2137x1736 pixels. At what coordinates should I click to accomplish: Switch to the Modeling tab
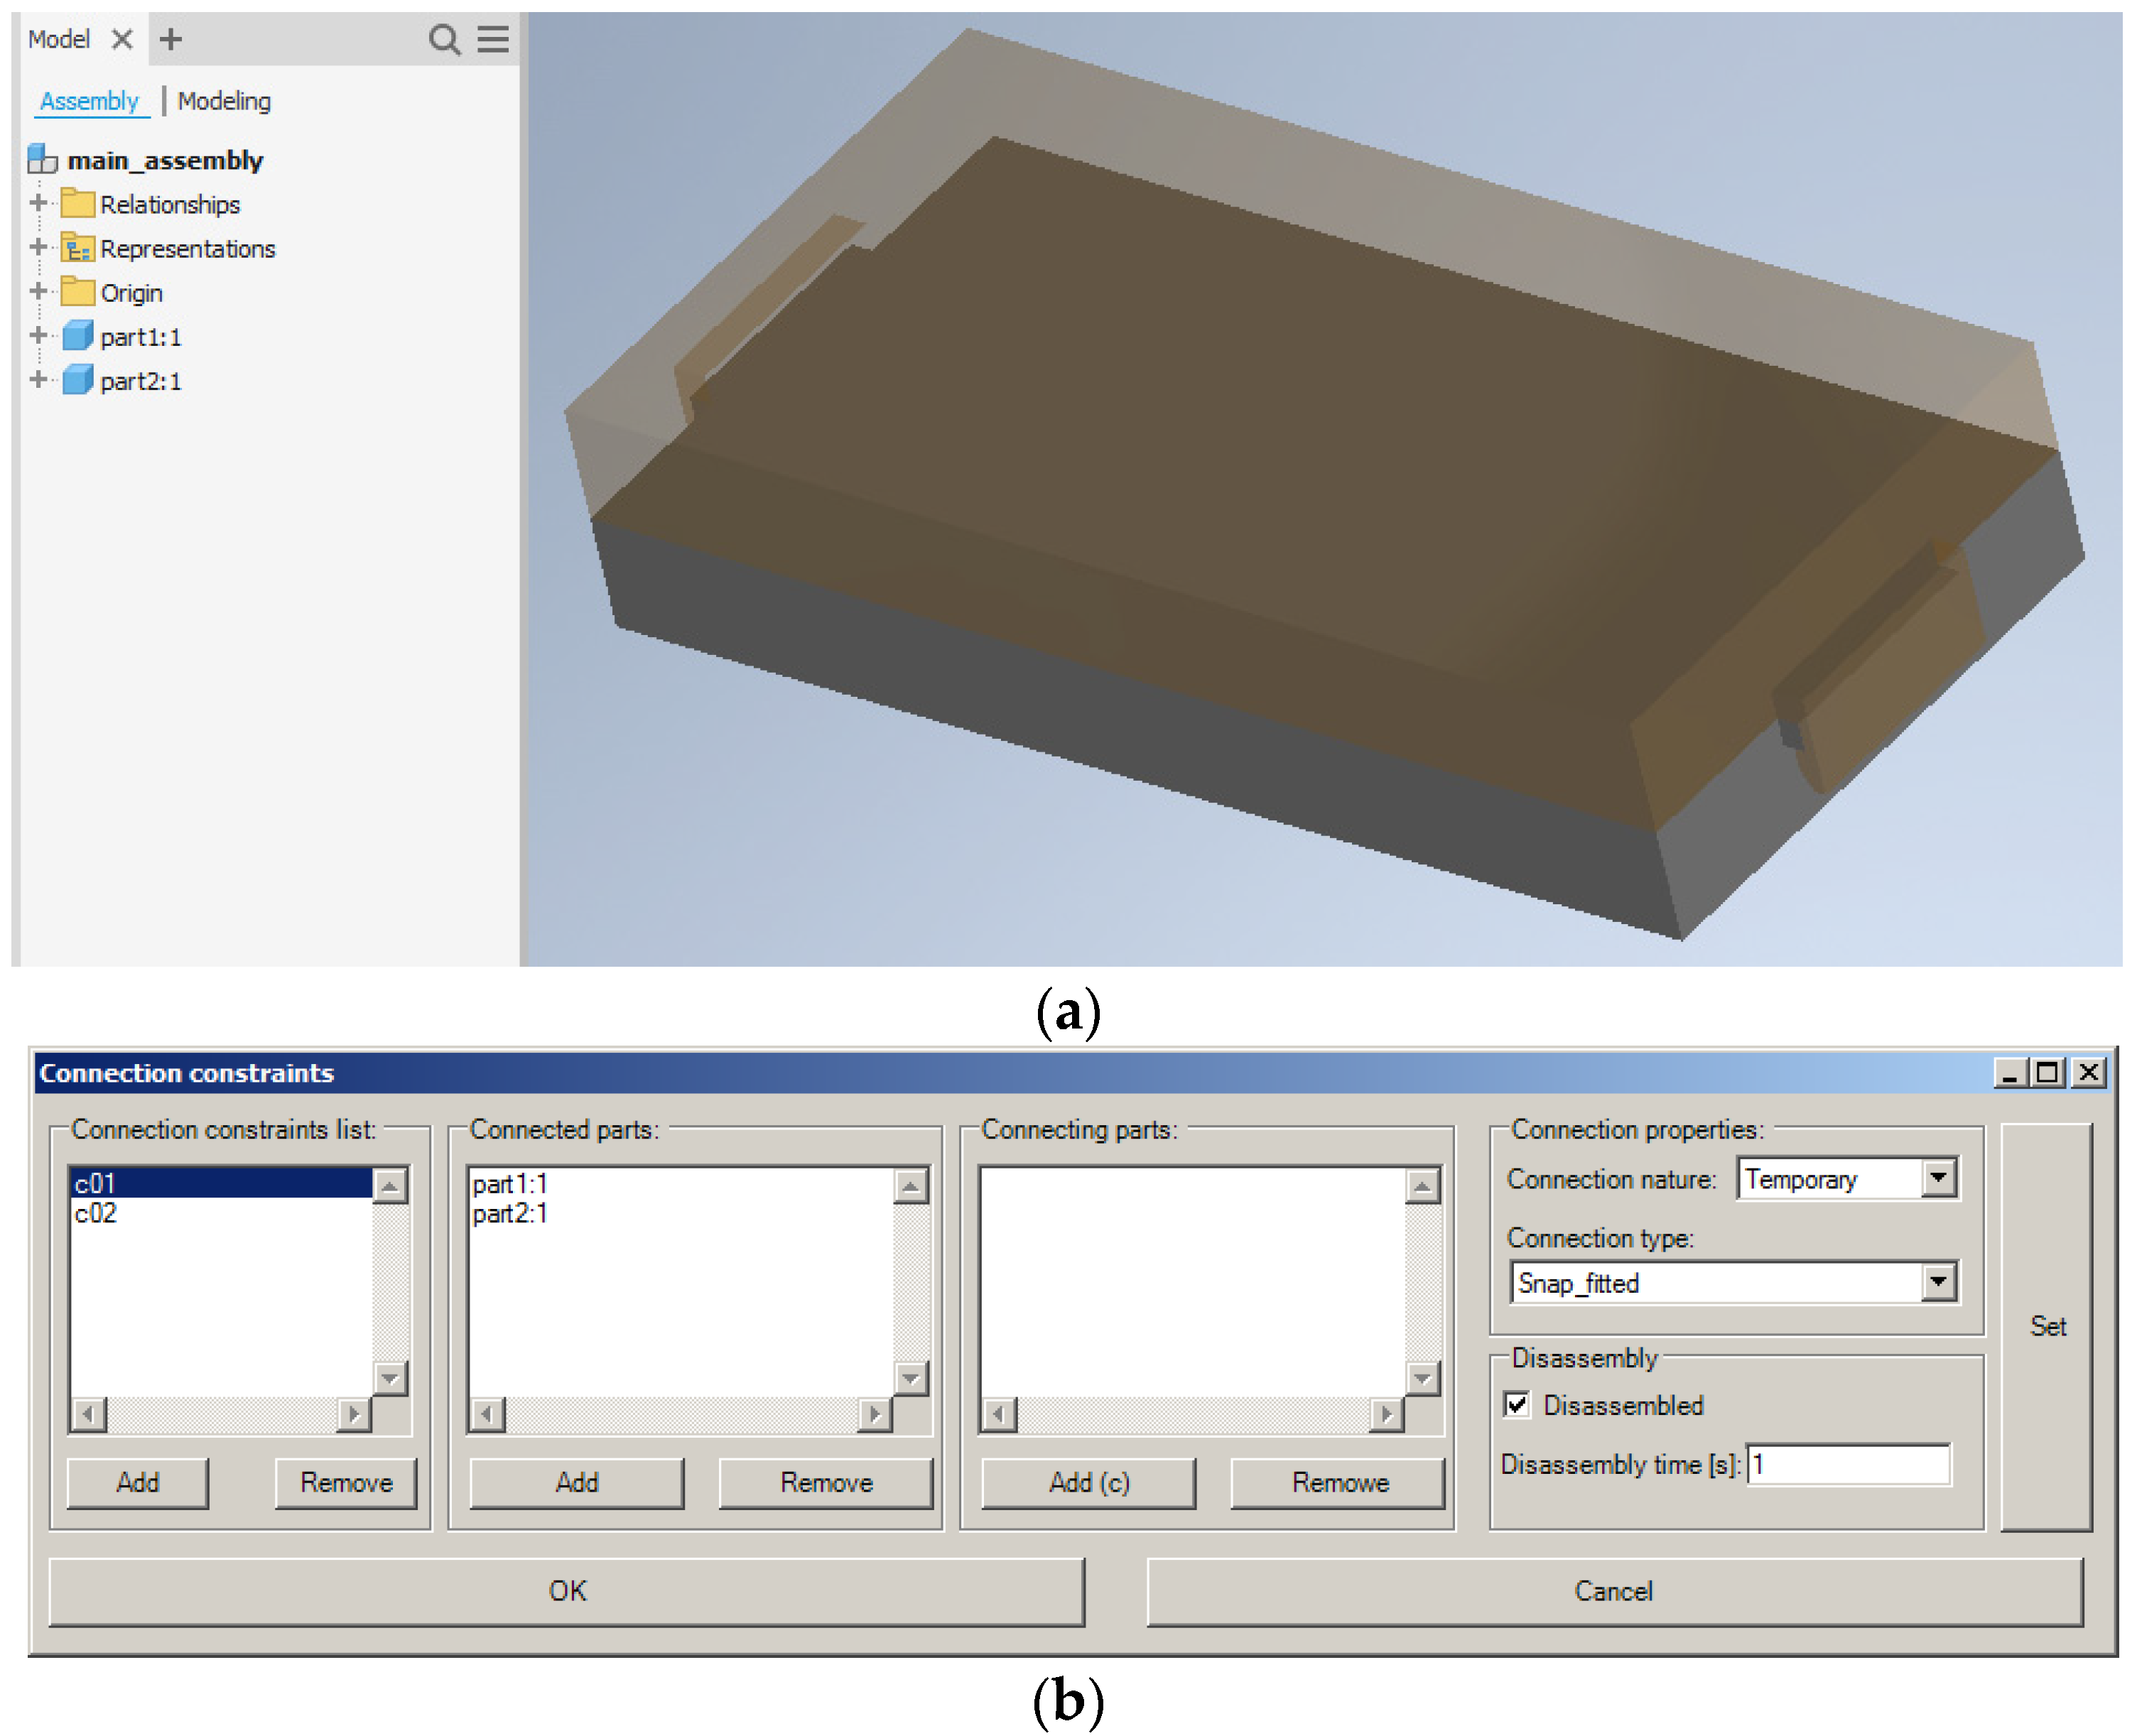click(224, 101)
